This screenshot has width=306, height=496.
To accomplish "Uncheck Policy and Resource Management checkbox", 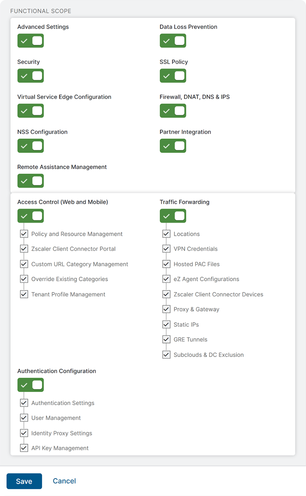I will click(x=24, y=234).
